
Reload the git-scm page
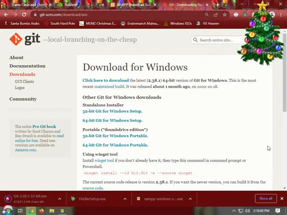pos(24,15)
